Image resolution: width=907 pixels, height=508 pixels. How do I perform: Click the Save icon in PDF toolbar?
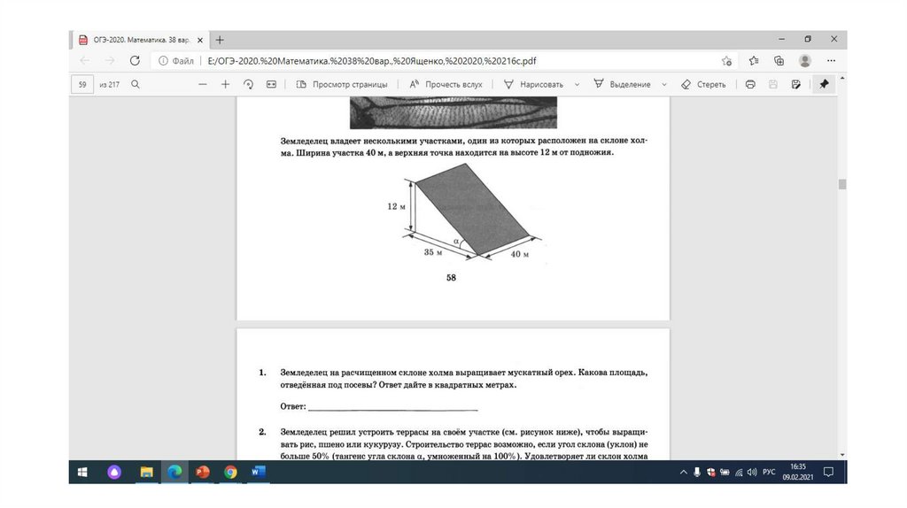pos(772,84)
